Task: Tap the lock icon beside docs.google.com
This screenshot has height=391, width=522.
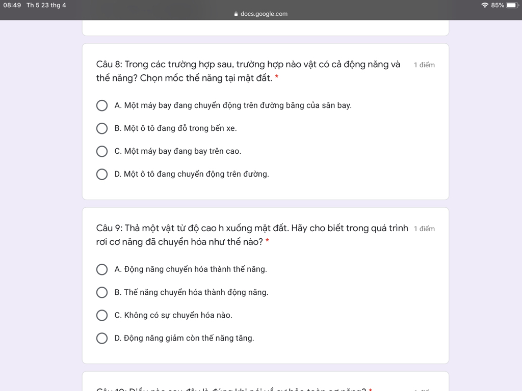Action: pyautogui.click(x=236, y=14)
